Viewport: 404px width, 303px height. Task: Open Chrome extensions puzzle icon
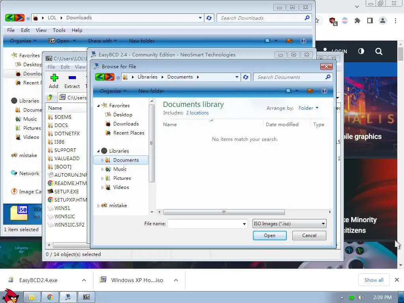pos(357,21)
